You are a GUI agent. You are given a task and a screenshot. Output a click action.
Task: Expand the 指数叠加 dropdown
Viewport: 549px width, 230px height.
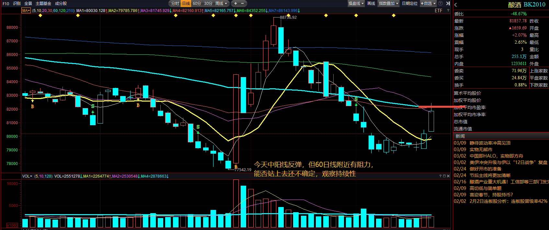click(x=388, y=4)
